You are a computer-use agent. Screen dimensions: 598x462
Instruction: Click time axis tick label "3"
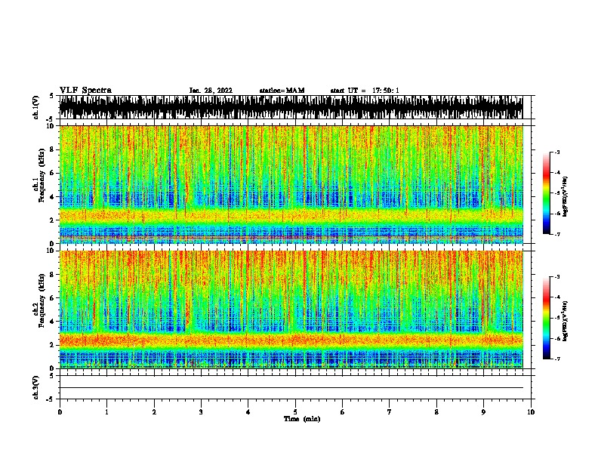(x=201, y=412)
